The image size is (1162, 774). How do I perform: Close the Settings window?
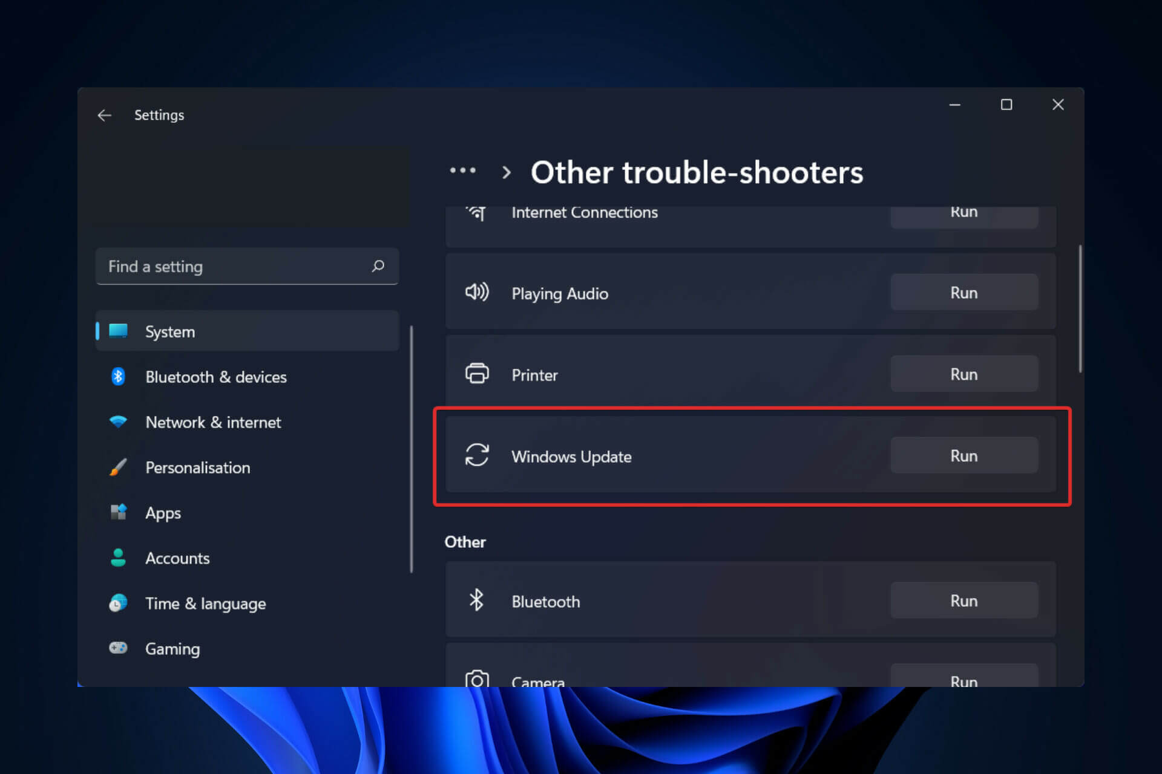point(1058,105)
